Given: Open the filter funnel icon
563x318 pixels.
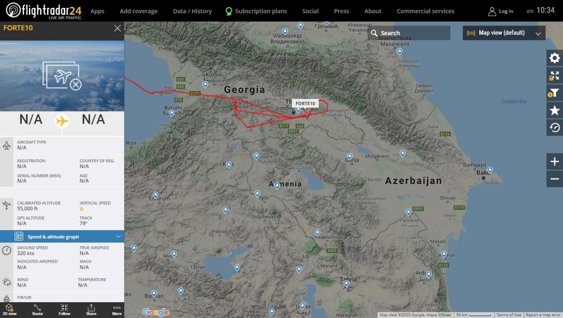Looking at the screenshot, I should coord(555,93).
